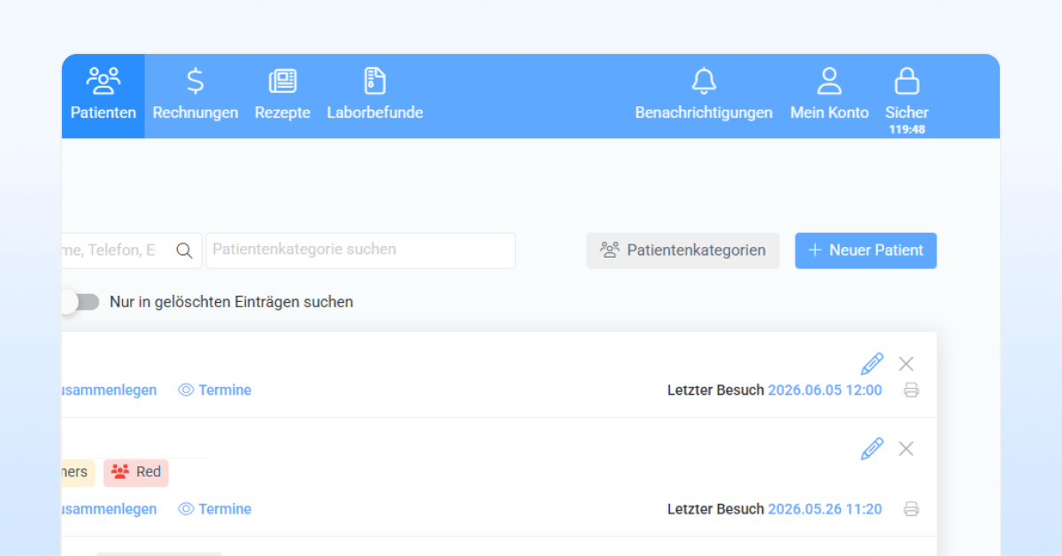Switch to Laborbefunde tab
The width and height of the screenshot is (1062, 556).
pos(374,96)
